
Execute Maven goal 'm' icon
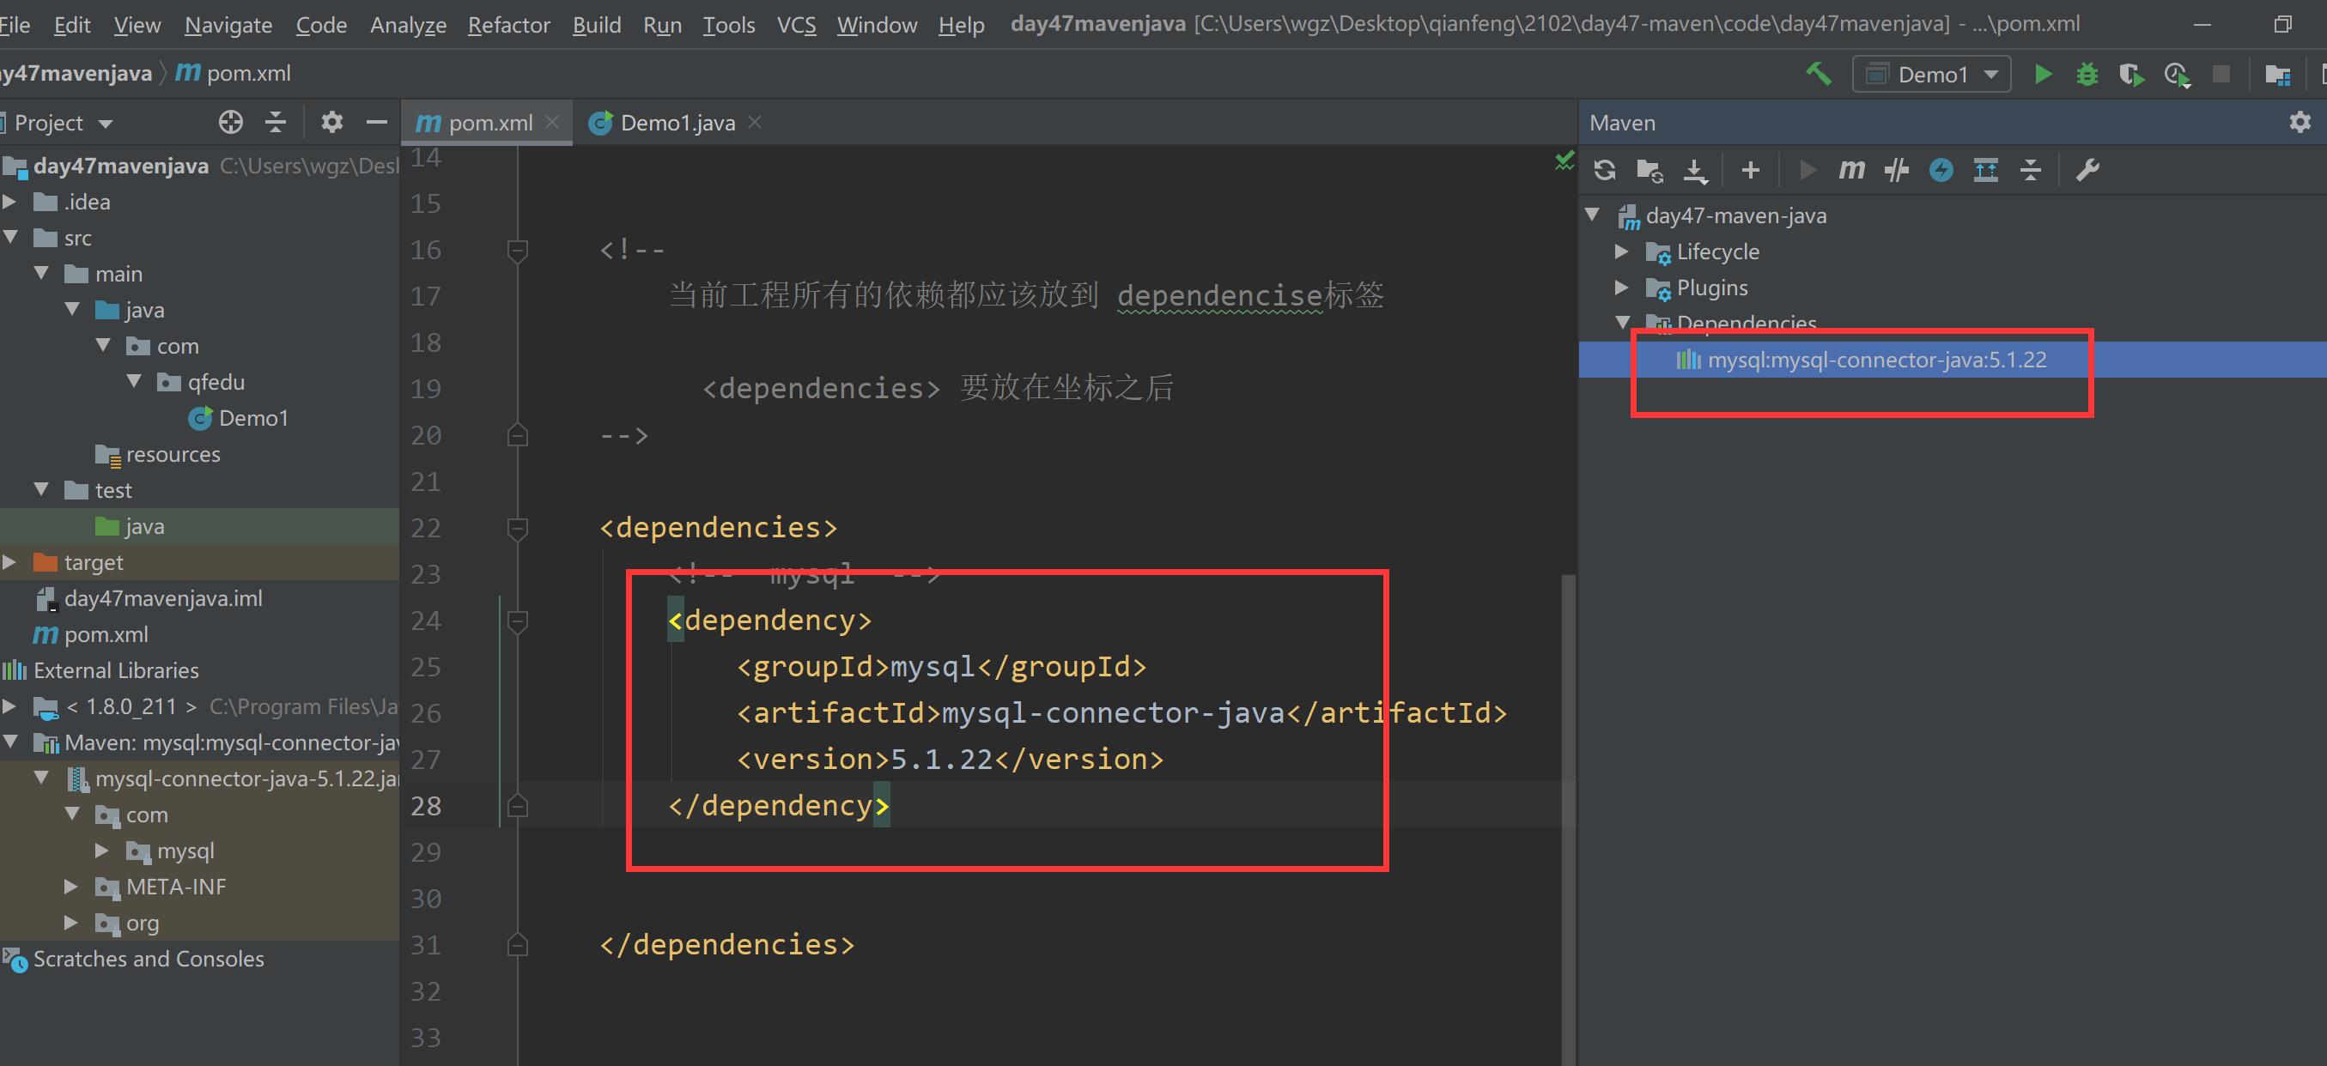coord(1851,170)
